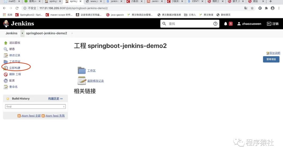Click springboot-jenkins-demo2 breadcrumb
Screen dimensions: 283x155
[46, 33]
